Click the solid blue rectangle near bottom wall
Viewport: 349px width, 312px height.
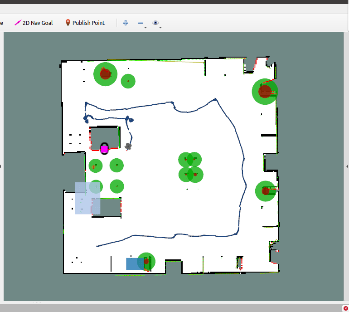pyautogui.click(x=135, y=264)
